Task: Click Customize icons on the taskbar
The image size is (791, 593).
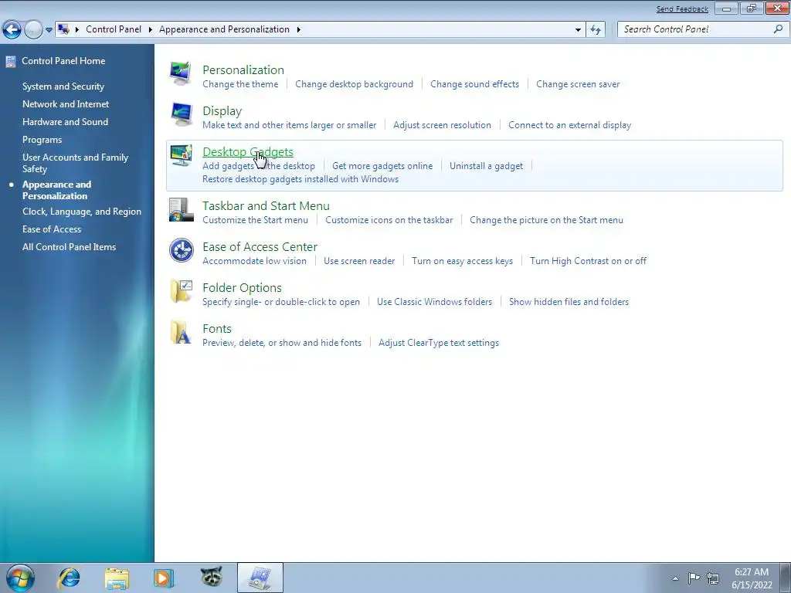Action: coord(389,220)
